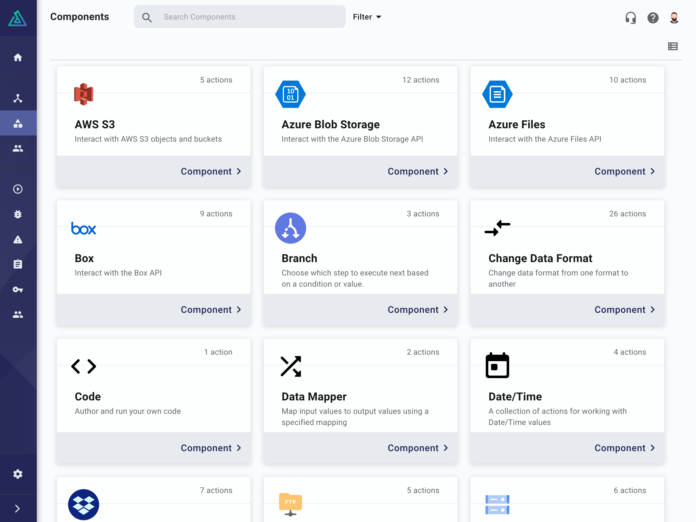This screenshot has height=522, width=696.
Task: Click the Azure Blob Storage title
Action: [x=331, y=125]
